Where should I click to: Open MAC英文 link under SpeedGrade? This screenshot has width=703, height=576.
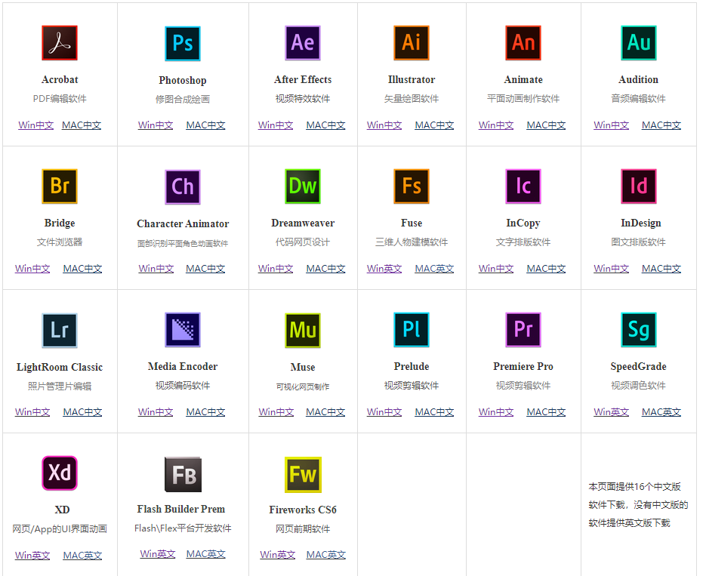[661, 412]
